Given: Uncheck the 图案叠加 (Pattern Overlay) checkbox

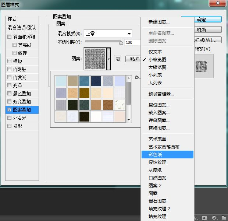Looking at the screenshot, I should [9, 110].
